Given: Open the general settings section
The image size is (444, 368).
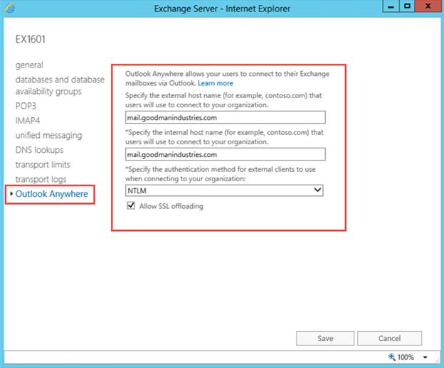Looking at the screenshot, I should (29, 65).
